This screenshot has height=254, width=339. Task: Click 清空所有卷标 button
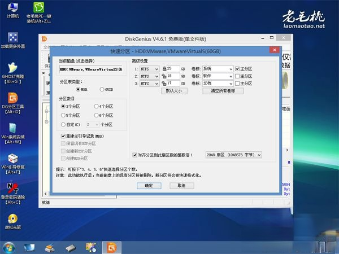pyautogui.click(x=223, y=91)
